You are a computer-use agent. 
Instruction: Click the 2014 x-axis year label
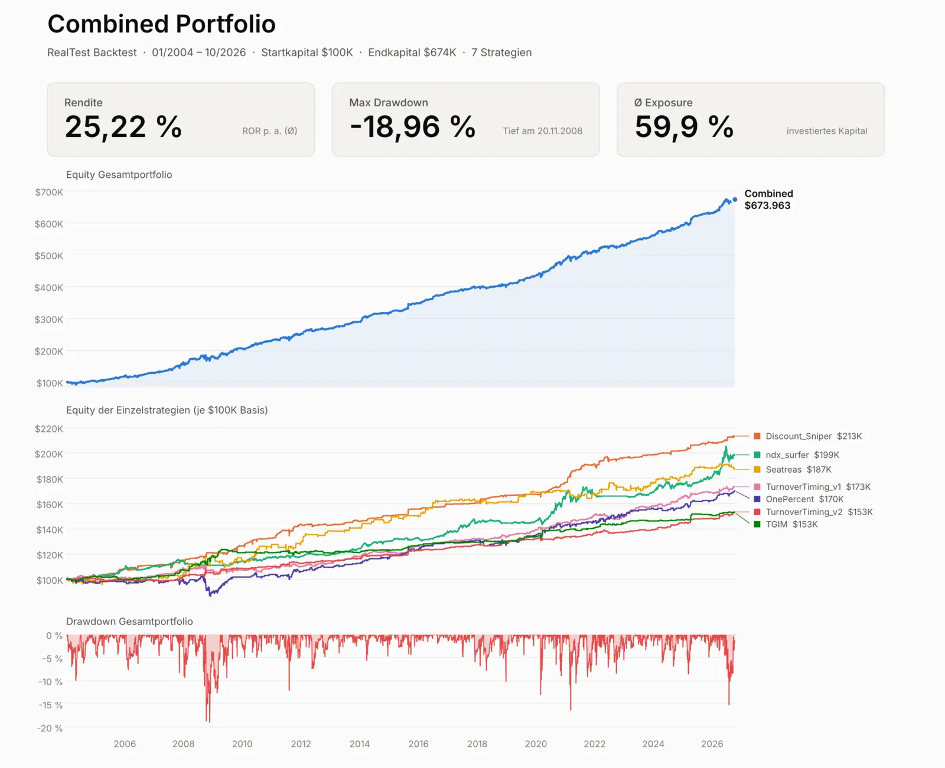[x=359, y=744]
